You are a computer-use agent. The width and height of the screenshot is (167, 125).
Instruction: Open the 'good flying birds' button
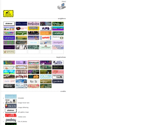[21, 77]
